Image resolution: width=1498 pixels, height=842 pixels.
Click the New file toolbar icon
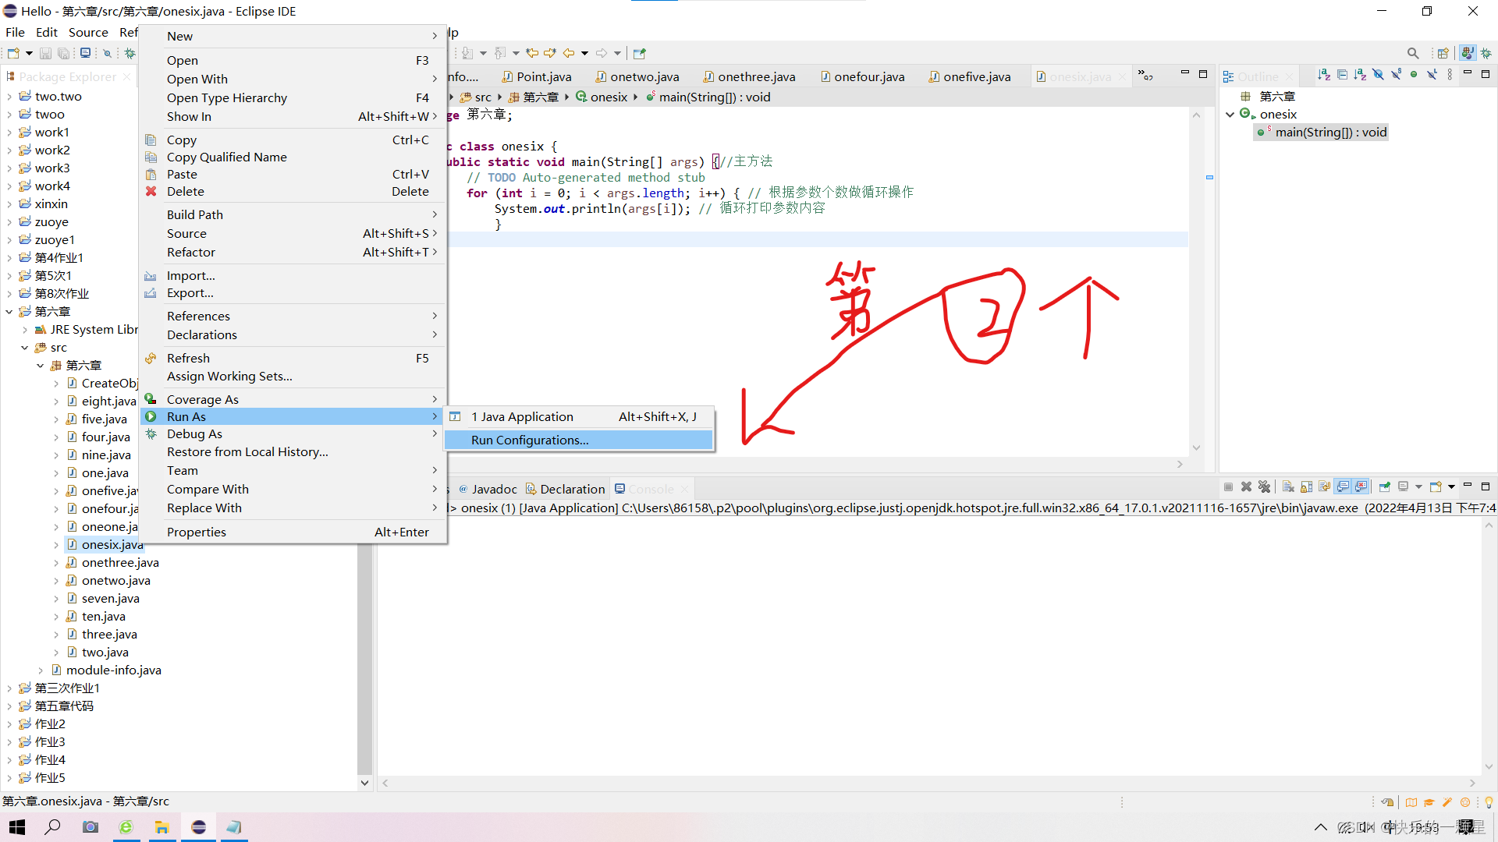click(13, 53)
